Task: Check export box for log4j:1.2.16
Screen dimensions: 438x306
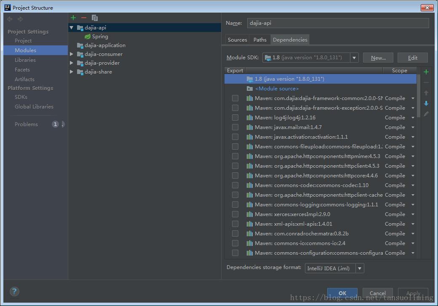Action: point(235,118)
